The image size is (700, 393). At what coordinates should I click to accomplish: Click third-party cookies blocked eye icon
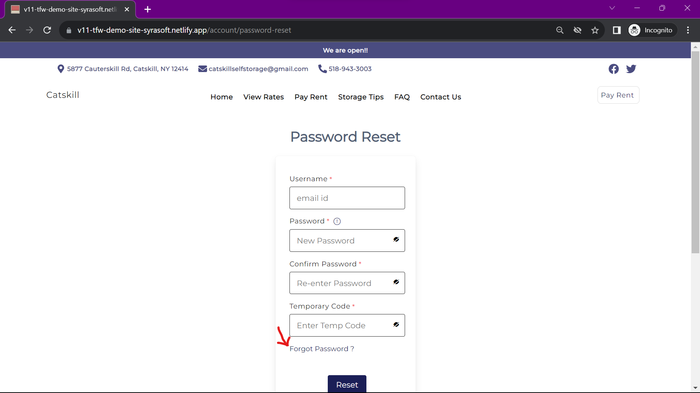tap(577, 30)
